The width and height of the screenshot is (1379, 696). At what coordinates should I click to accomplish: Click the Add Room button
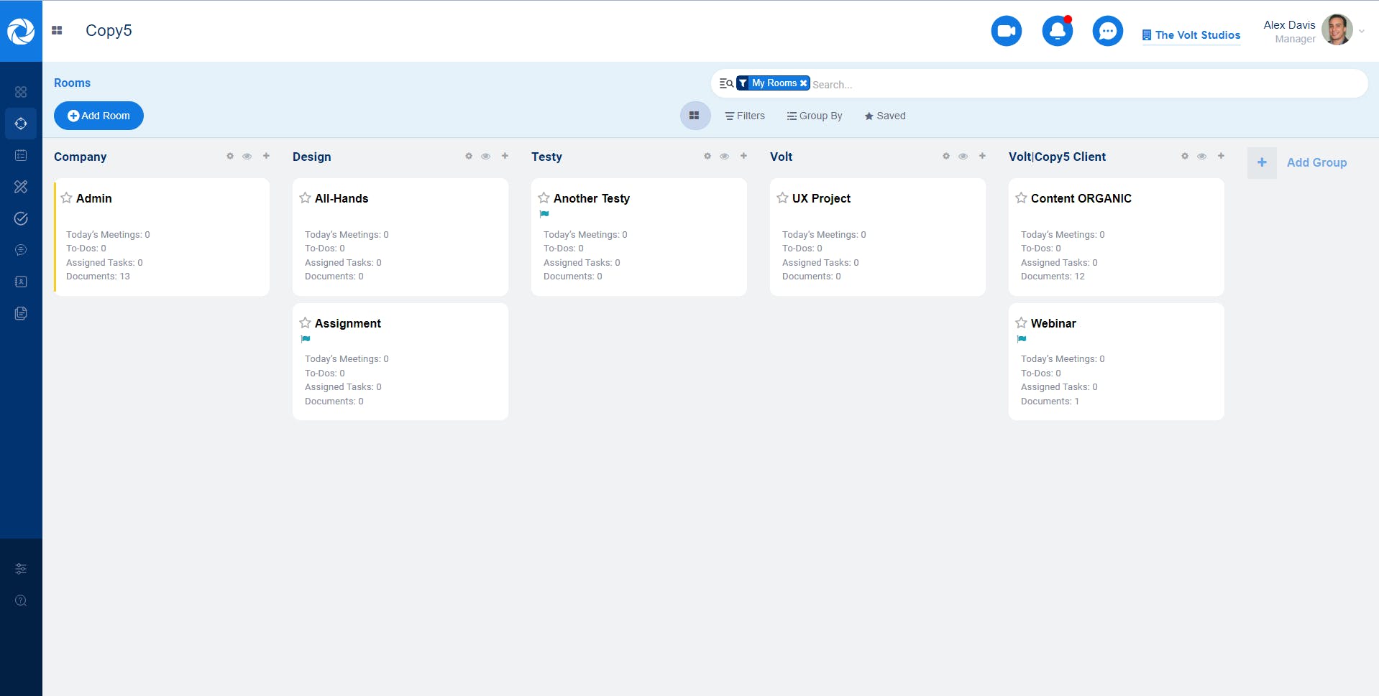(x=98, y=116)
